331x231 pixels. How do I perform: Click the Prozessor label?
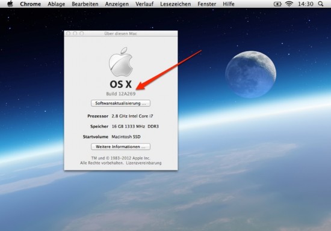pyautogui.click(x=97, y=116)
